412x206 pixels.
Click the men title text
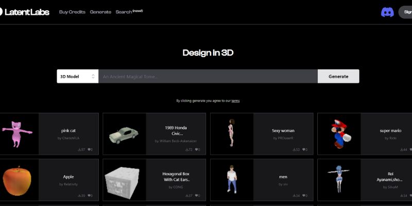coord(283,177)
